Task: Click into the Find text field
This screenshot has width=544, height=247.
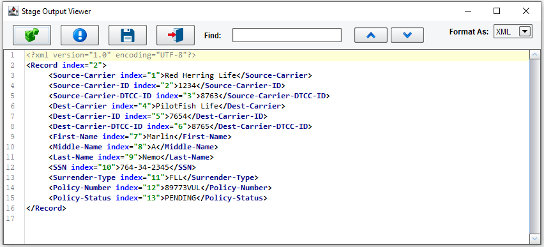Action: point(287,35)
